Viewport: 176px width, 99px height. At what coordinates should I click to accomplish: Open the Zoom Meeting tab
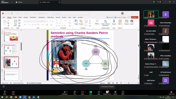[x=19, y=2]
